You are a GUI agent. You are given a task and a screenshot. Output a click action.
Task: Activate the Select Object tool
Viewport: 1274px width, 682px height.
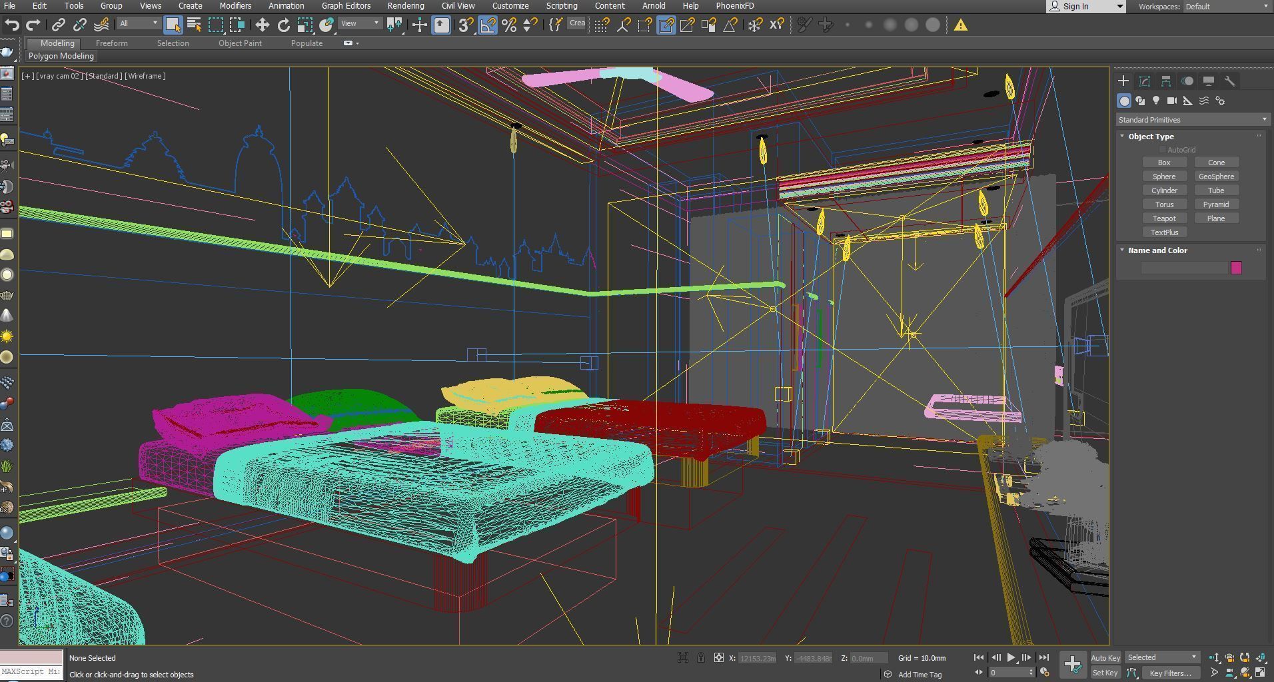173,25
